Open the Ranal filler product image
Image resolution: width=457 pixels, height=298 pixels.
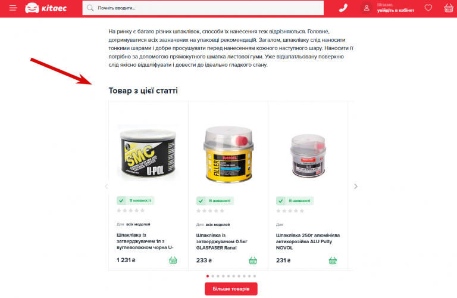coord(228,154)
